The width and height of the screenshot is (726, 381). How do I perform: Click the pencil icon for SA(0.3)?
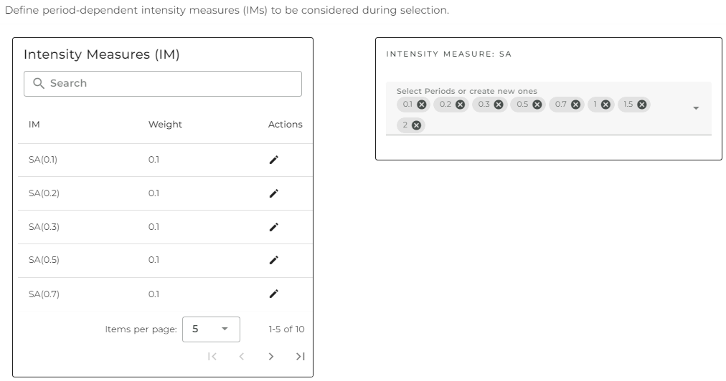[273, 227]
